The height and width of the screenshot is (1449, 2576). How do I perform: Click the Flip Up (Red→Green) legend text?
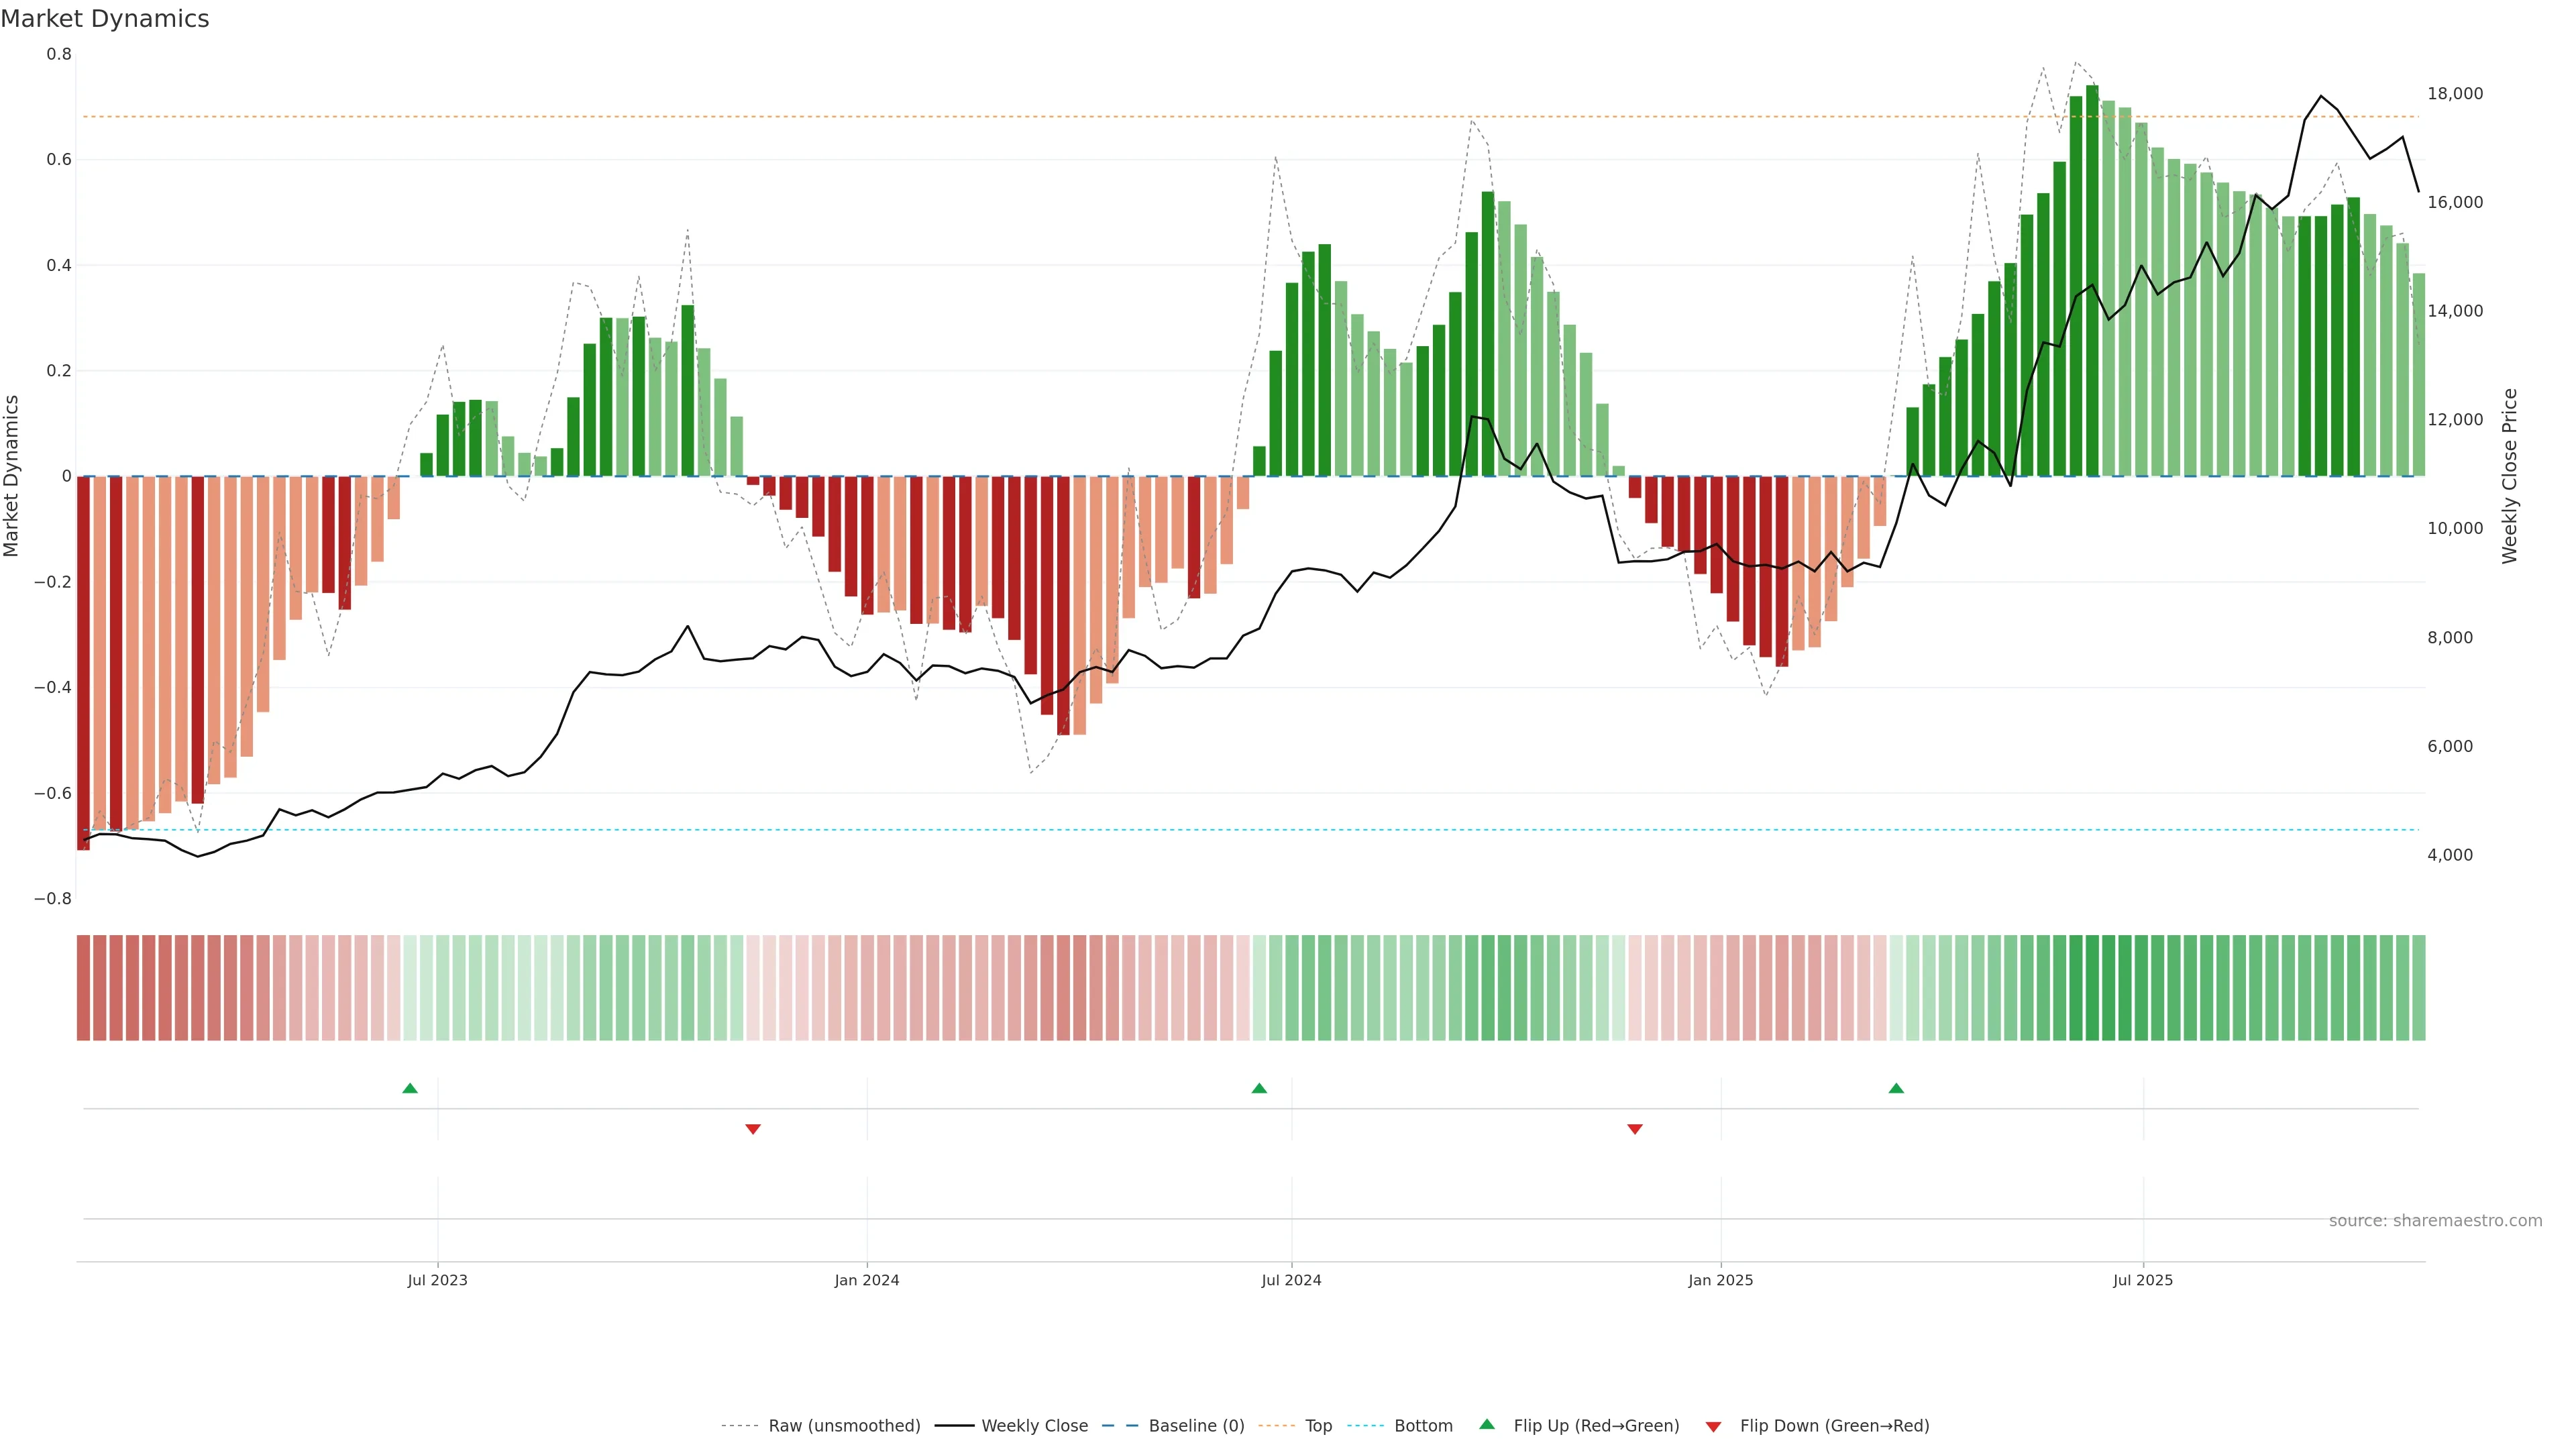pos(1596,1426)
